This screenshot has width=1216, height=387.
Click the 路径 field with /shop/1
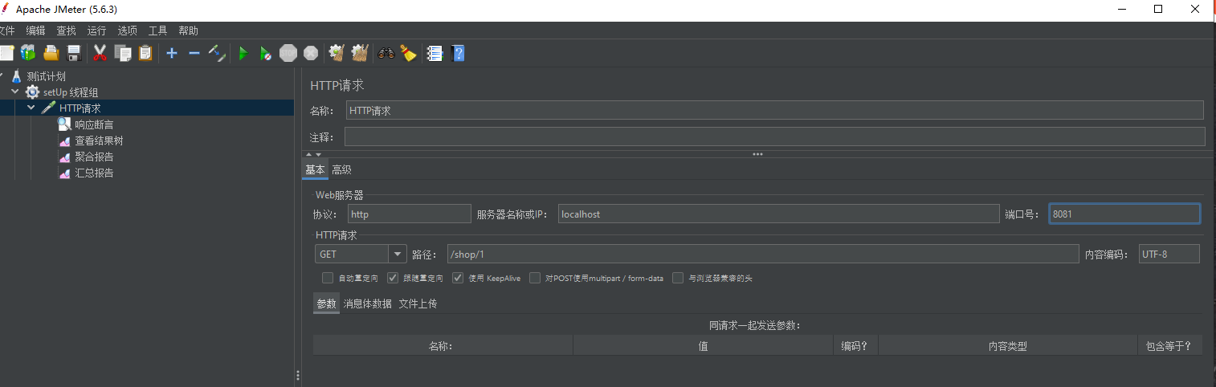click(x=763, y=254)
